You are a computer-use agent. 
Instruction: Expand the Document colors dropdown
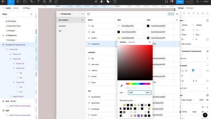[127, 100]
